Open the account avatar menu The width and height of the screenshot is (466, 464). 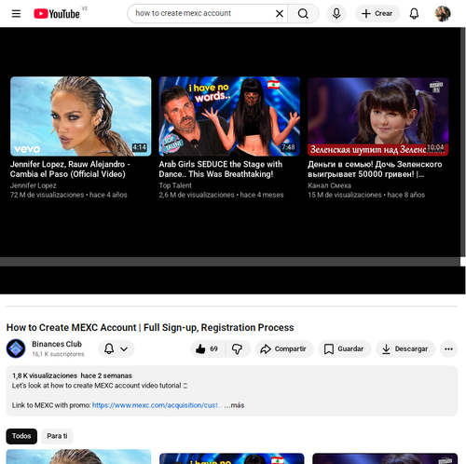coord(443,14)
